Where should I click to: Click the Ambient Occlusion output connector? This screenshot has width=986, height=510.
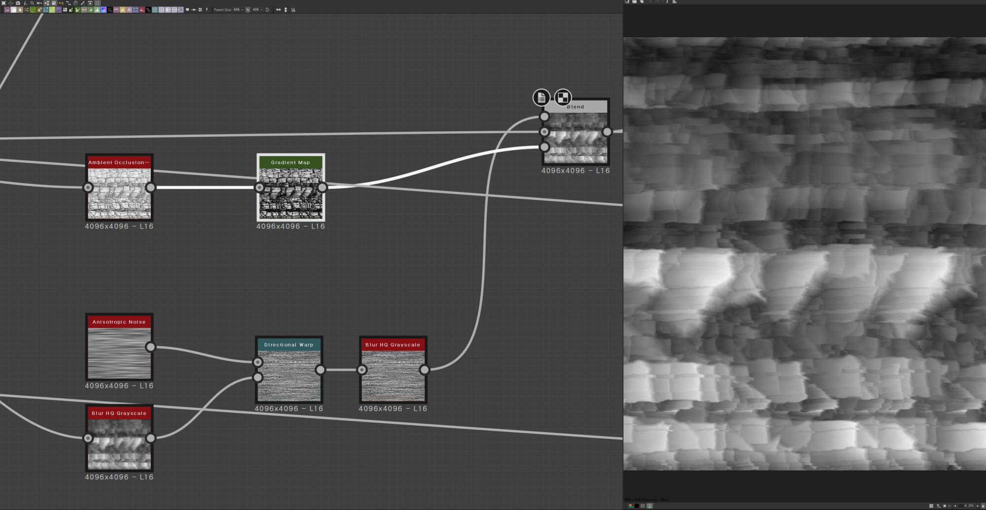pyautogui.click(x=150, y=187)
